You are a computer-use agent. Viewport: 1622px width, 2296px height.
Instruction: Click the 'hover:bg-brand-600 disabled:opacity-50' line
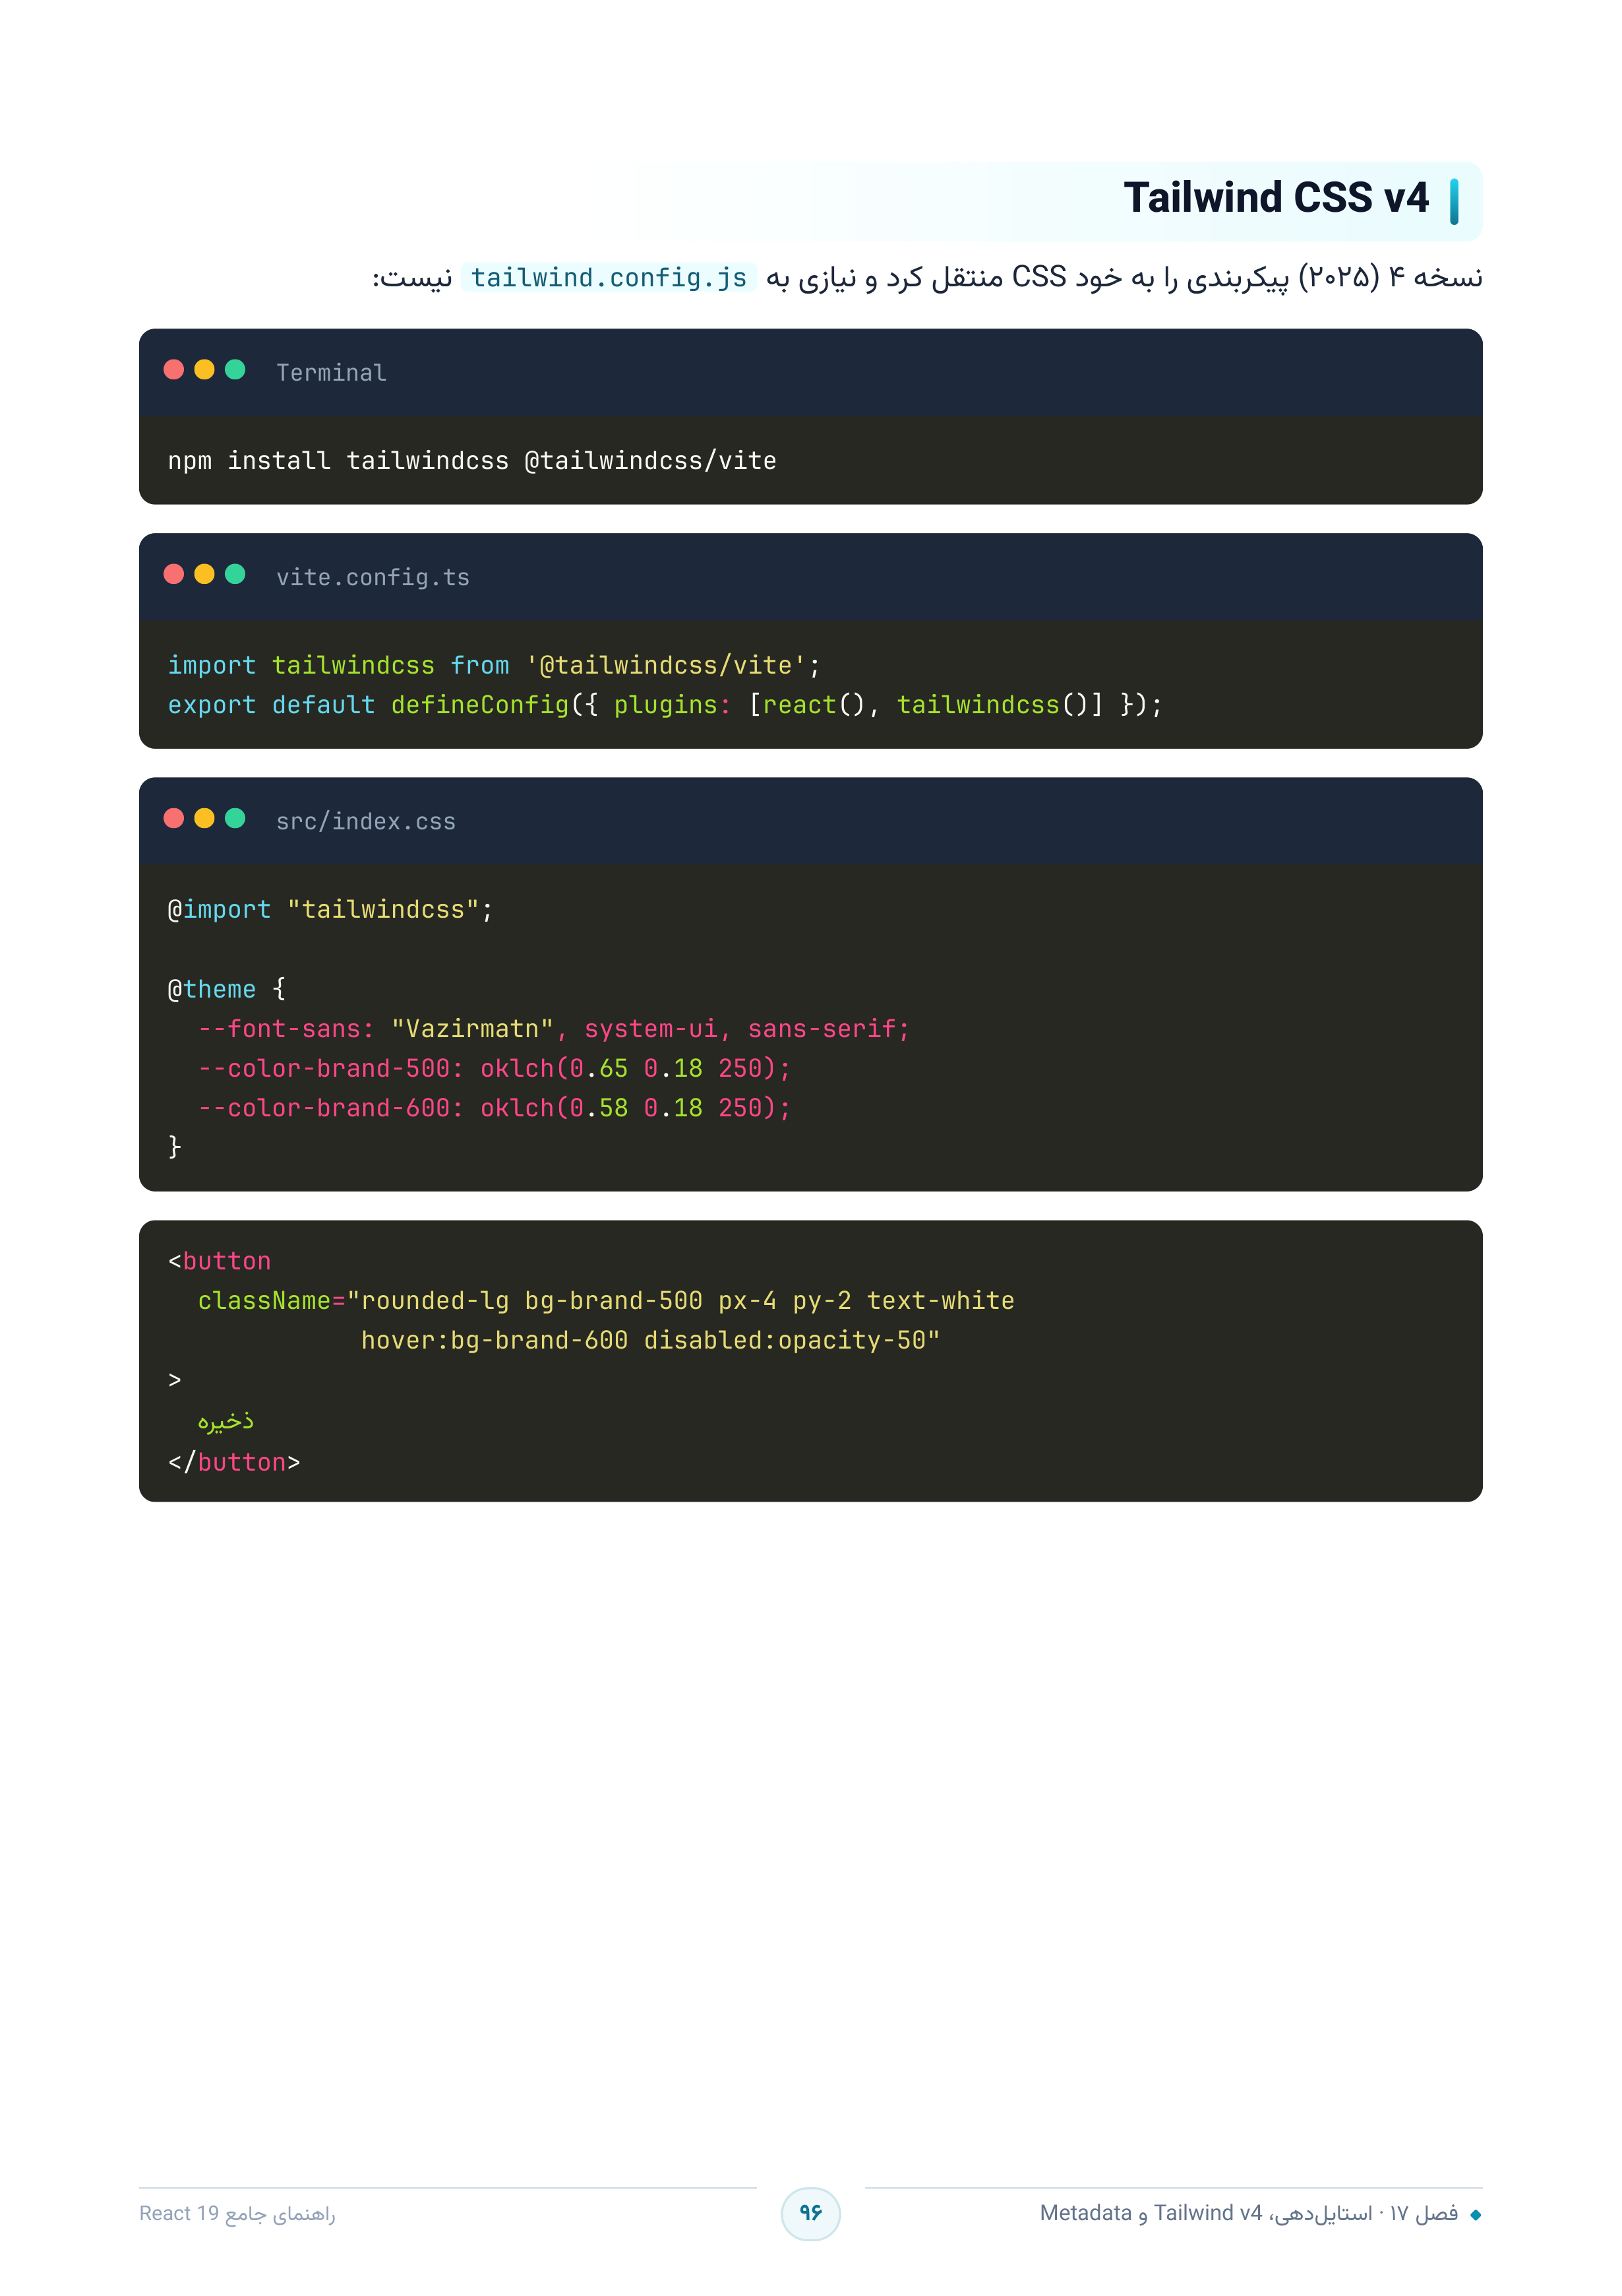[x=649, y=1341]
